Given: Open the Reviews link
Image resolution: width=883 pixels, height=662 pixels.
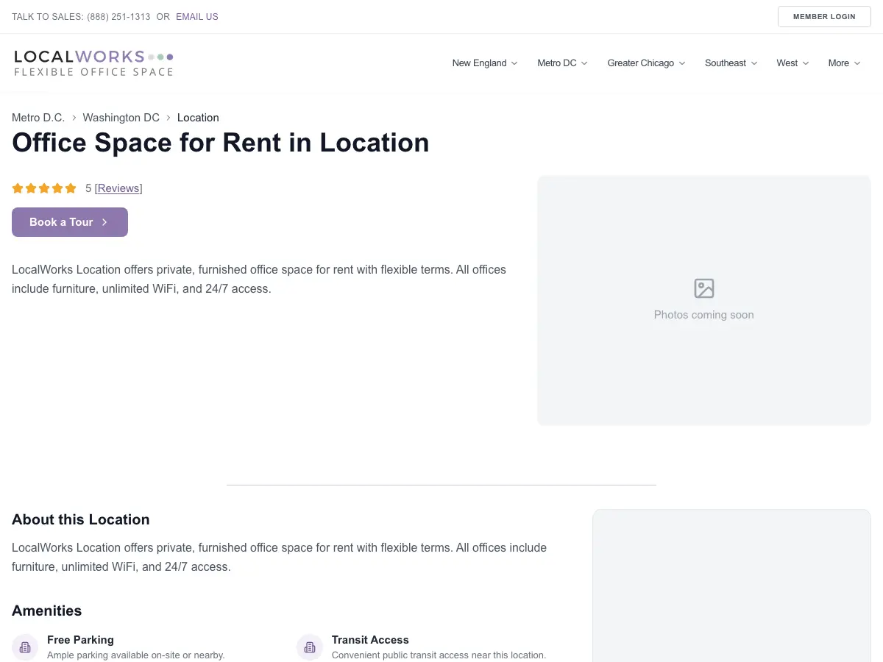Looking at the screenshot, I should (118, 188).
